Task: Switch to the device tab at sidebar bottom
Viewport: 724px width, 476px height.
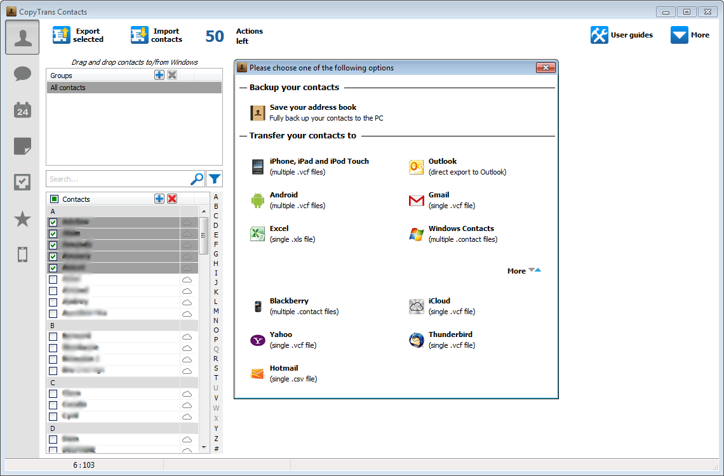Action: point(22,255)
